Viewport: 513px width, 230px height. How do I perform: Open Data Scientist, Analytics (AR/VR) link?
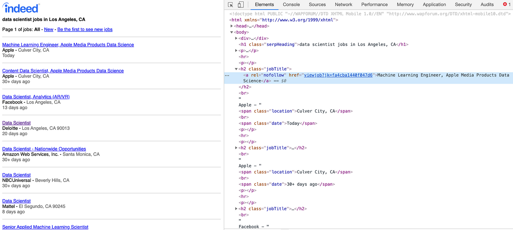click(x=36, y=97)
